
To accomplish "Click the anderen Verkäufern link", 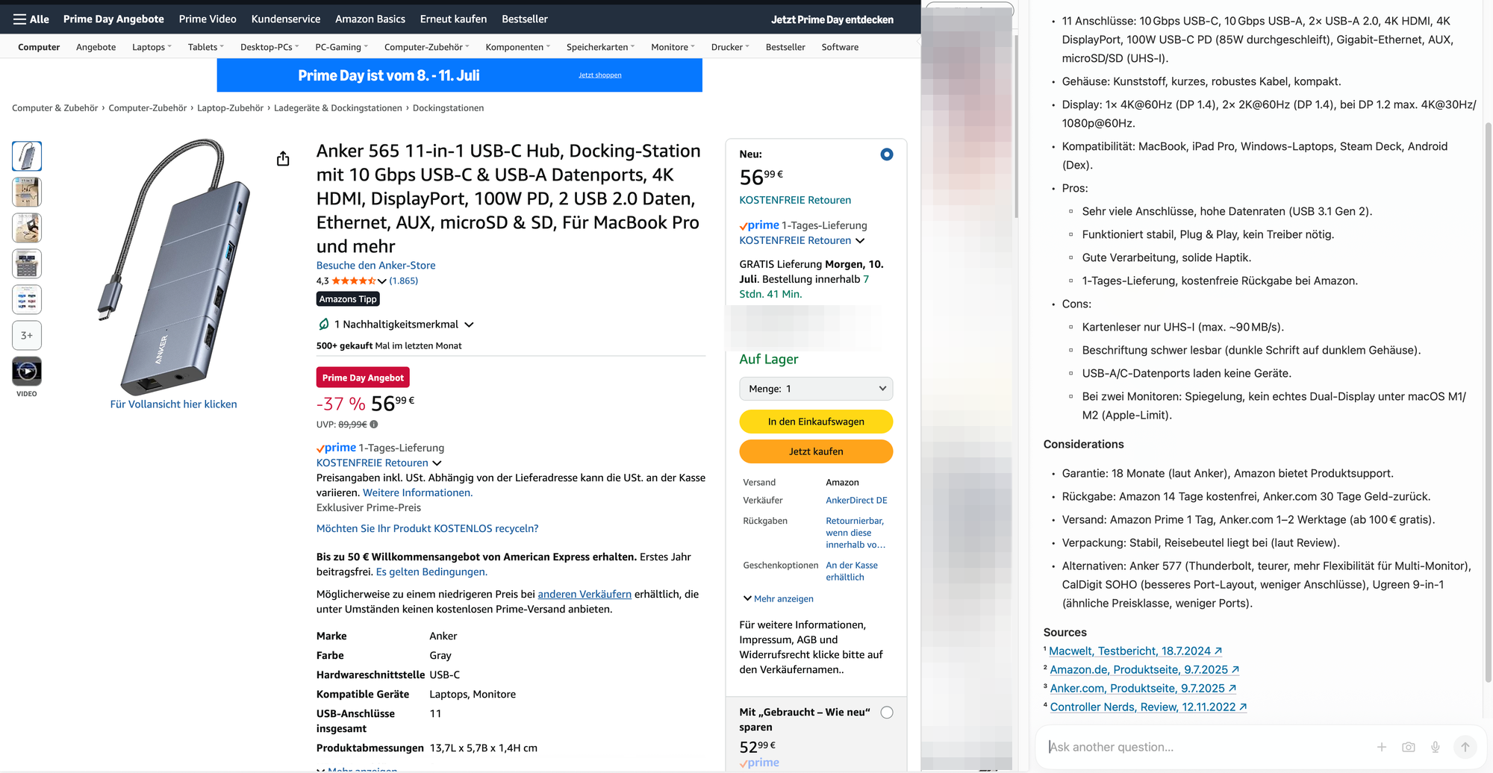I will coord(585,595).
